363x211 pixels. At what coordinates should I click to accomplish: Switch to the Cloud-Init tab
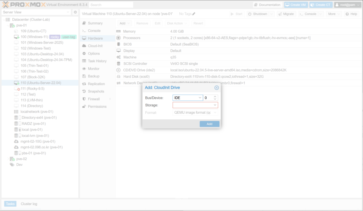click(x=95, y=46)
